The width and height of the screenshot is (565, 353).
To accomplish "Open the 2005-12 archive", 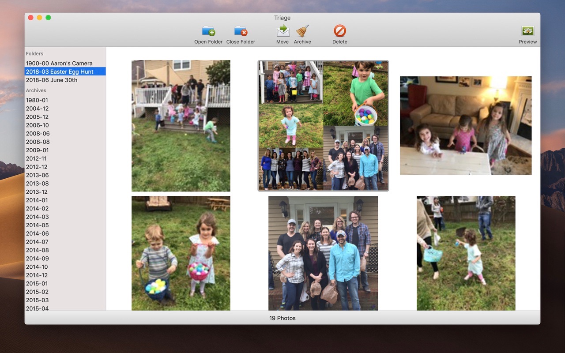I will pyautogui.click(x=65, y=117).
